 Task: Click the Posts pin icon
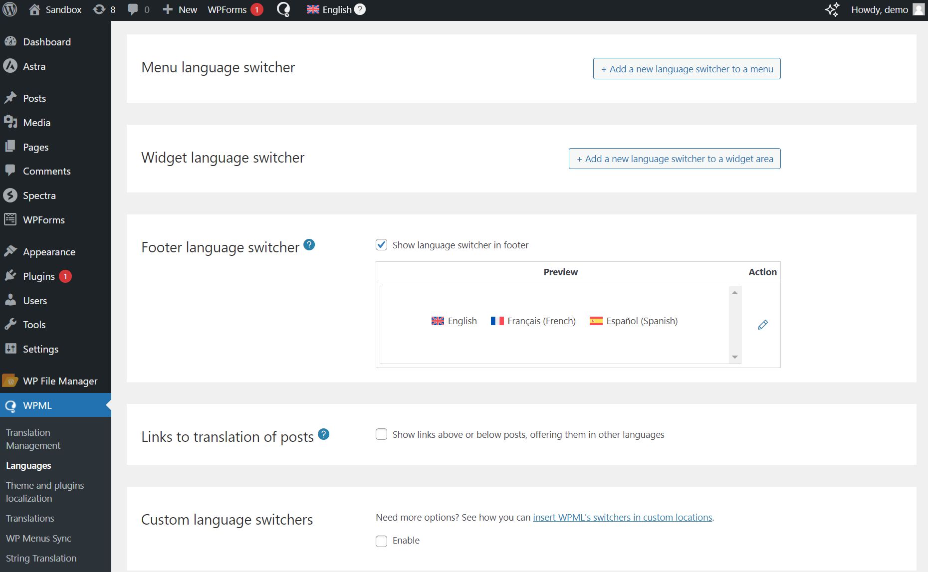click(10, 98)
